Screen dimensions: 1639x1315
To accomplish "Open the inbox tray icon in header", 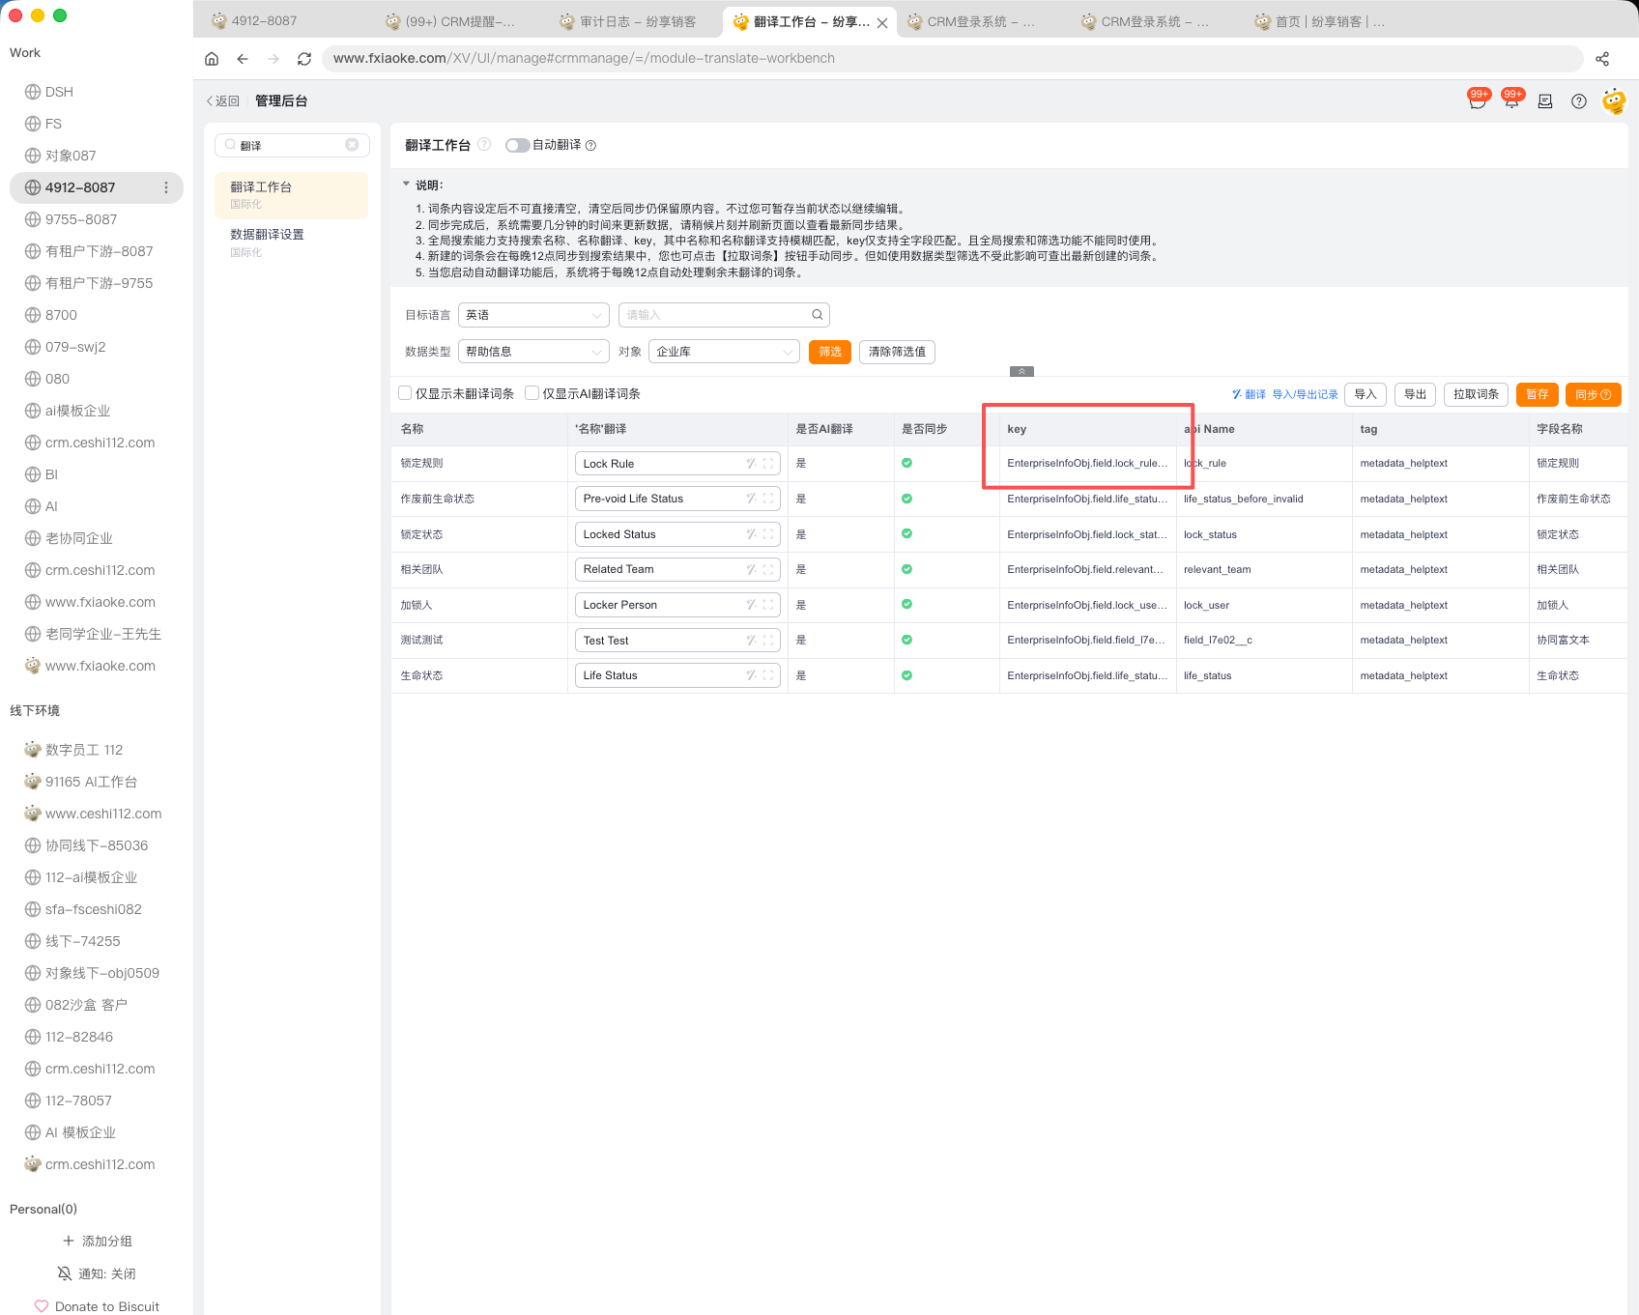I will click(1545, 101).
